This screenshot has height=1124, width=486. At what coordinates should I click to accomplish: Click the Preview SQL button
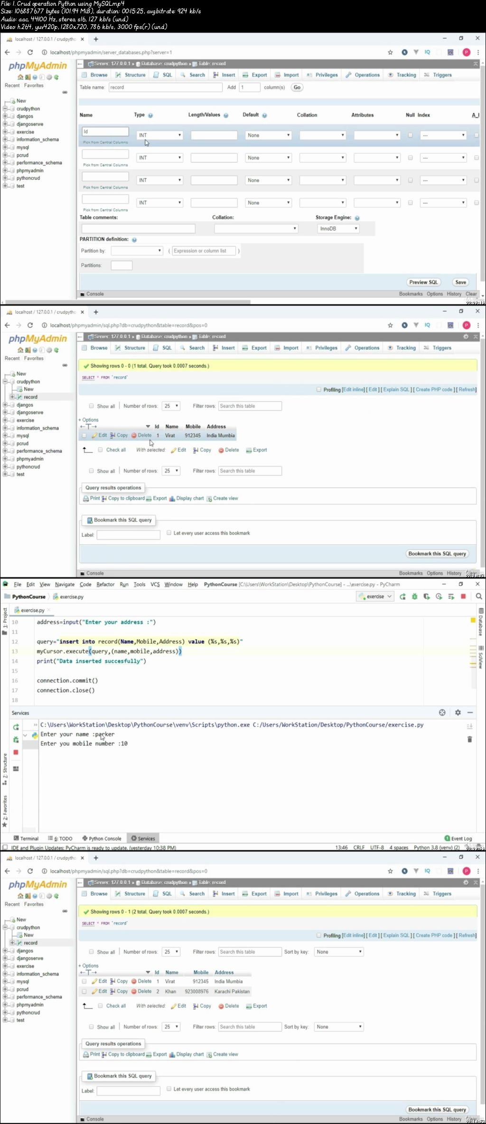pyautogui.click(x=424, y=282)
